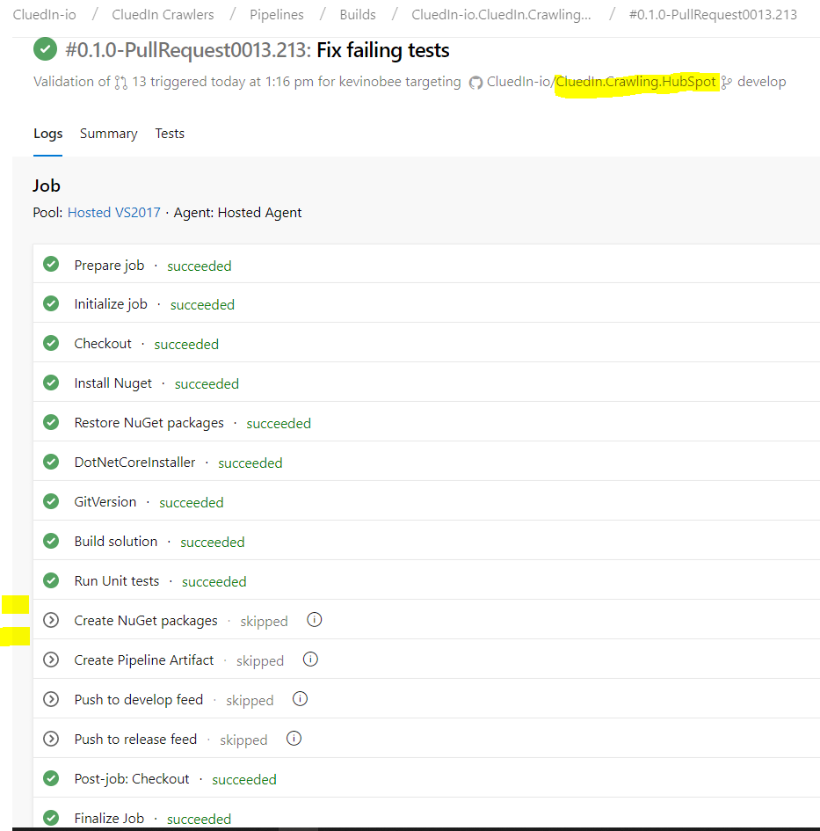Switch to the Summary tab
Image resolution: width=820 pixels, height=831 pixels.
tap(109, 134)
